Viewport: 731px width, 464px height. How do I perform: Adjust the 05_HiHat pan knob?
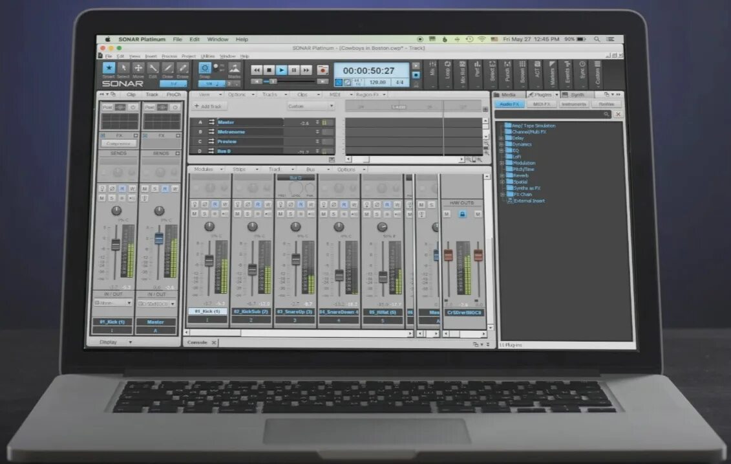click(382, 227)
